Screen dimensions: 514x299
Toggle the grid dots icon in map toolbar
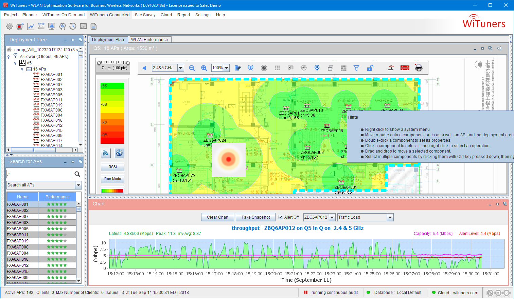[x=277, y=68]
